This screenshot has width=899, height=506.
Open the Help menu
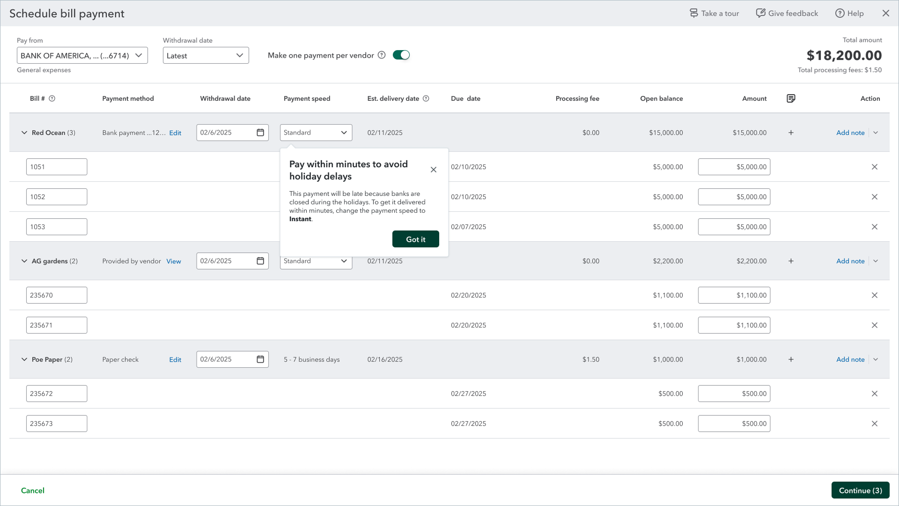(849, 13)
